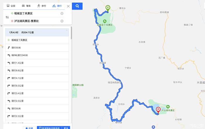Click the red end marker on map
The image size is (205, 129).
pyautogui.click(x=158, y=110)
